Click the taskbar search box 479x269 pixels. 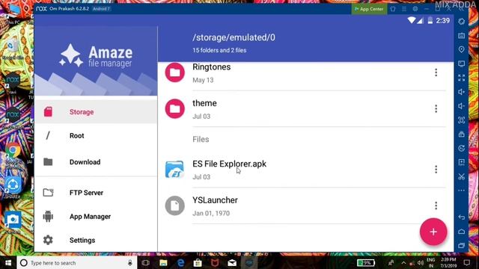(x=76, y=262)
